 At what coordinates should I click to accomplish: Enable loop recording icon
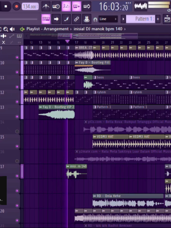coord(87,6)
